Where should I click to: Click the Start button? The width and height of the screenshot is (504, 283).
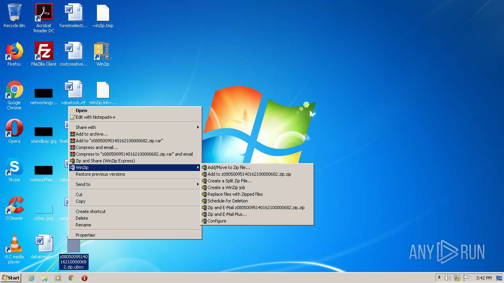pos(11,278)
